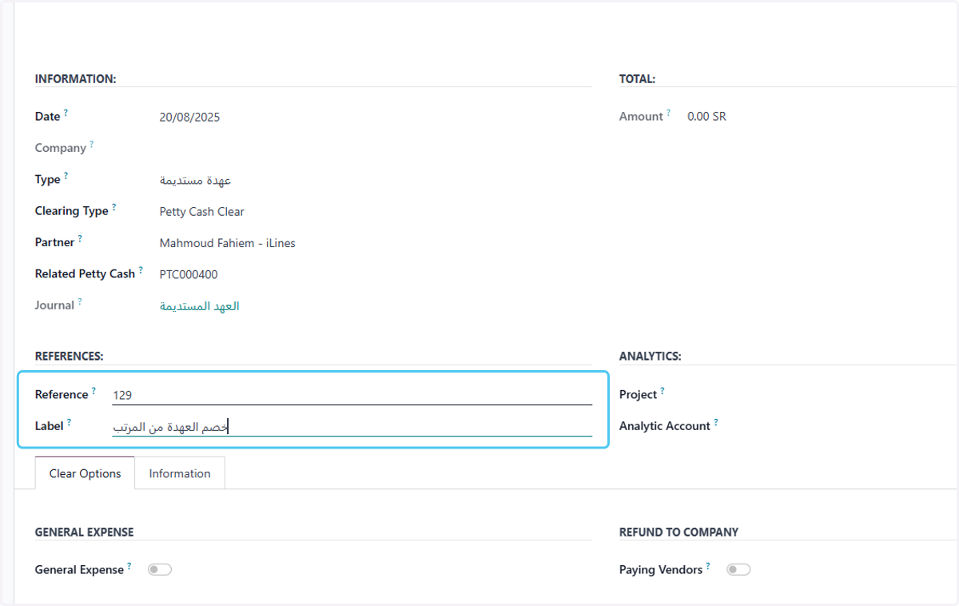Viewport: 959px width, 606px height.
Task: Click the date value 20/08/2025
Action: [189, 118]
